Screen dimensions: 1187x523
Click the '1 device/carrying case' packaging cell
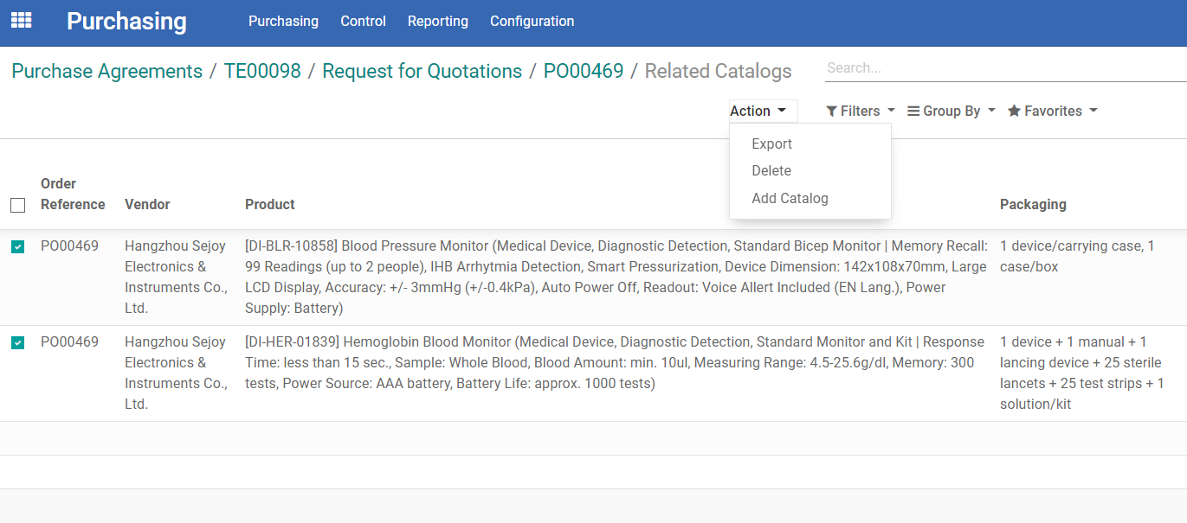click(1077, 256)
